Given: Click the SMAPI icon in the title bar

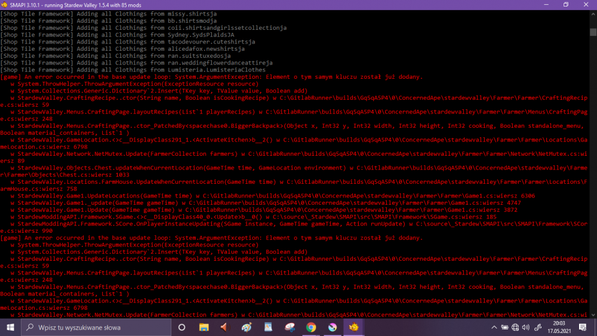Looking at the screenshot, I should pos(5,4).
